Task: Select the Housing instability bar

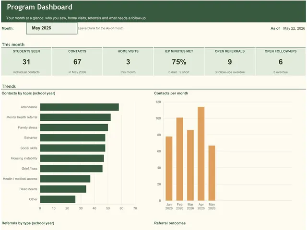Action: pyautogui.click(x=72, y=158)
